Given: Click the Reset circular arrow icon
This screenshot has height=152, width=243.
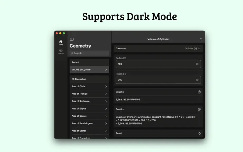Looking at the screenshot, I should pyautogui.click(x=200, y=133).
